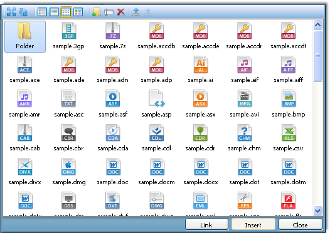Click the rename toolbar icon
330x233 pixels.
coord(109,12)
